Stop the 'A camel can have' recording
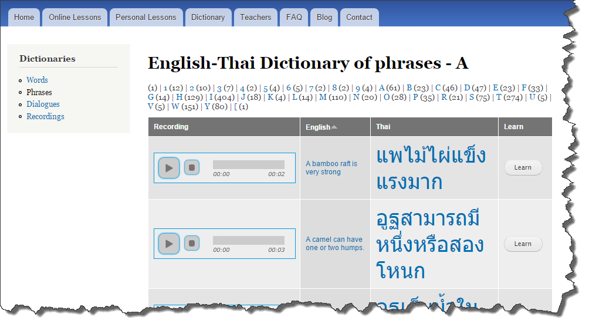 pyautogui.click(x=192, y=243)
